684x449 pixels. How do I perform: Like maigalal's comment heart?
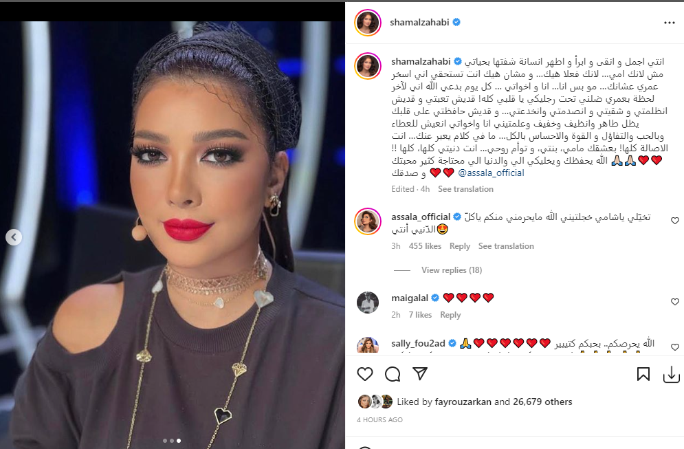coord(675,302)
